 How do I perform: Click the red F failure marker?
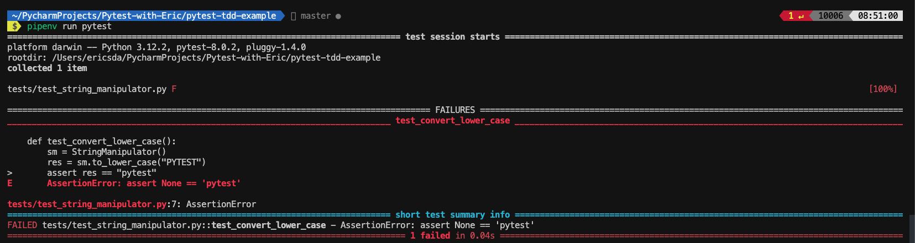(174, 89)
